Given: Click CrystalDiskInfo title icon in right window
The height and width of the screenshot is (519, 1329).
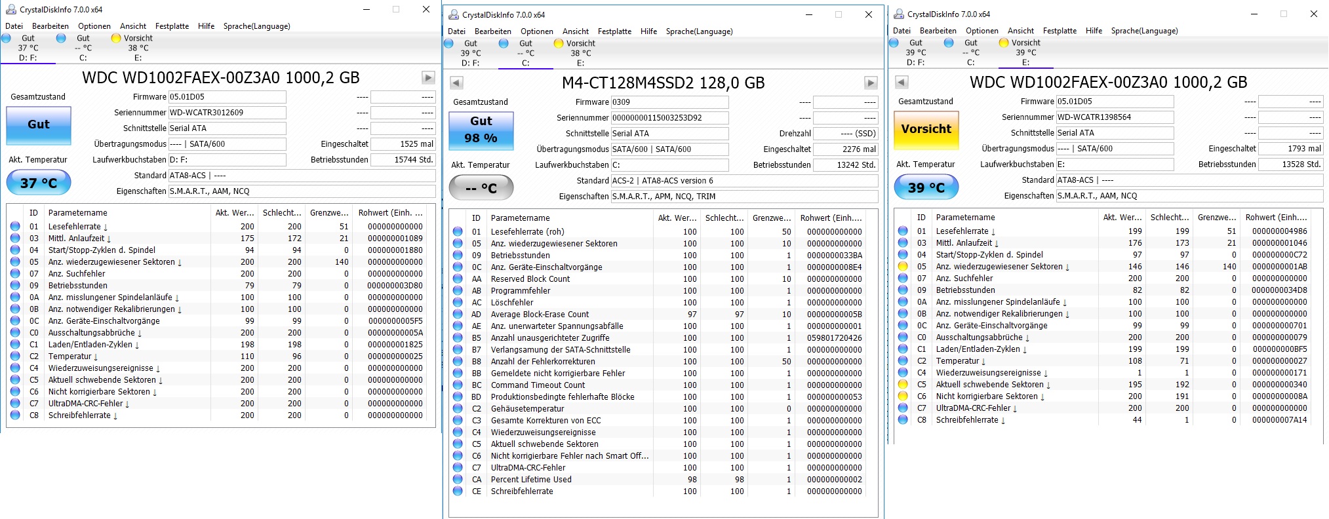Looking at the screenshot, I should pyautogui.click(x=898, y=14).
